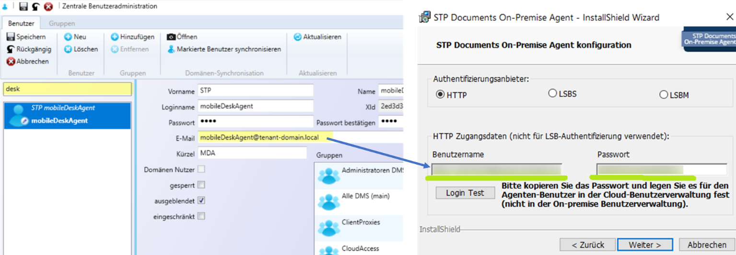Image resolution: width=736 pixels, height=255 pixels.
Task: Click the wizard Passwort field
Action: [x=662, y=169]
